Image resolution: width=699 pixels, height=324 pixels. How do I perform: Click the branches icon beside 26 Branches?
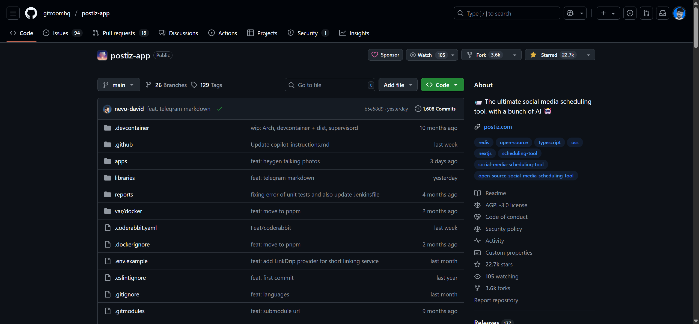pos(148,85)
